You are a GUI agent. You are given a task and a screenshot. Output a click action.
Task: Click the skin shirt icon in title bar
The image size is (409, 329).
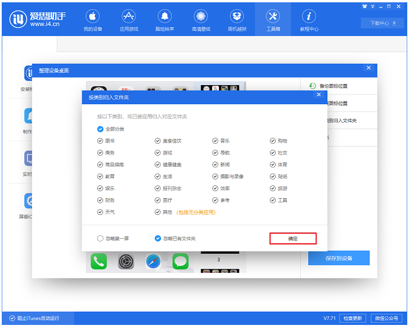(x=364, y=6)
